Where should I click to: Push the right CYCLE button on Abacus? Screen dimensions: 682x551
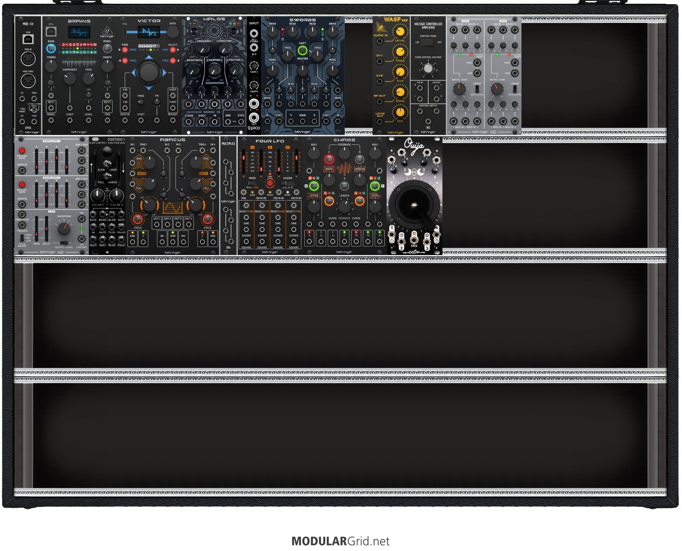[207, 219]
